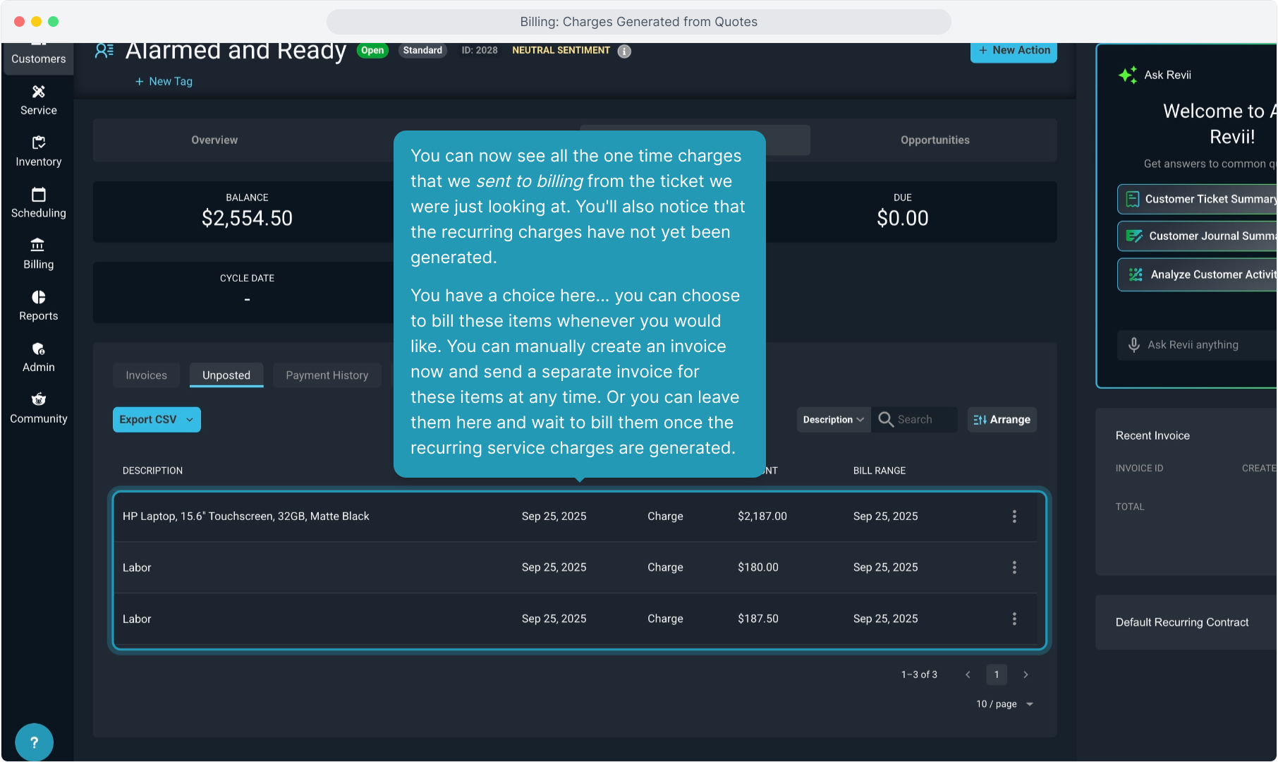Add a New Tag to the customer

[164, 82]
